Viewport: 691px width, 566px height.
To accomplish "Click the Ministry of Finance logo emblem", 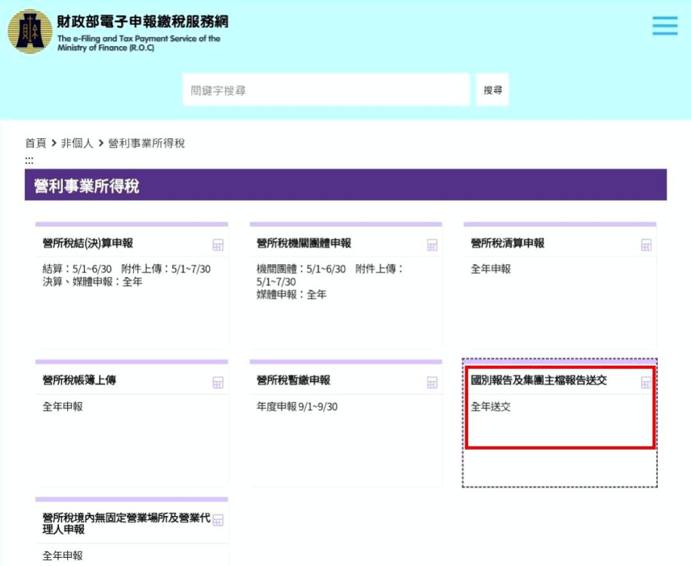I will pyautogui.click(x=29, y=32).
